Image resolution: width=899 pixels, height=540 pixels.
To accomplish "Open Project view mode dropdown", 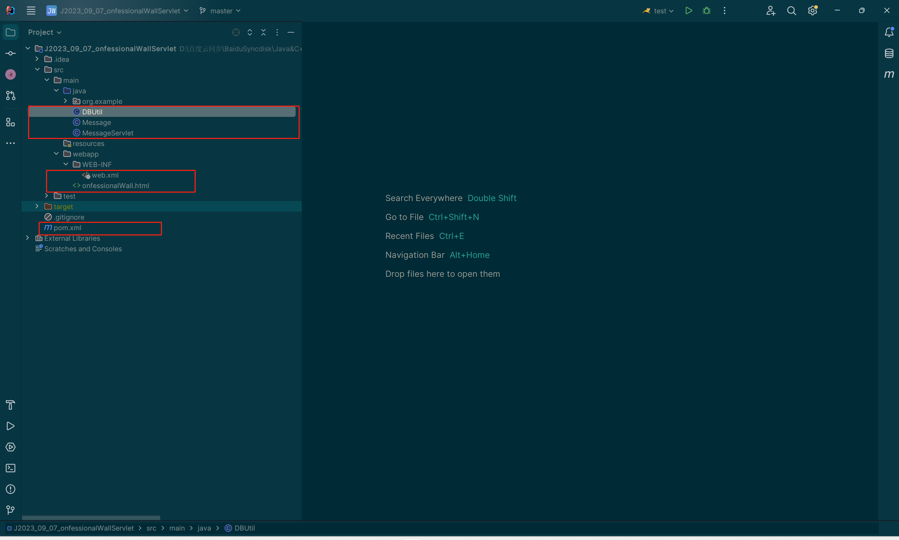I will coord(44,32).
